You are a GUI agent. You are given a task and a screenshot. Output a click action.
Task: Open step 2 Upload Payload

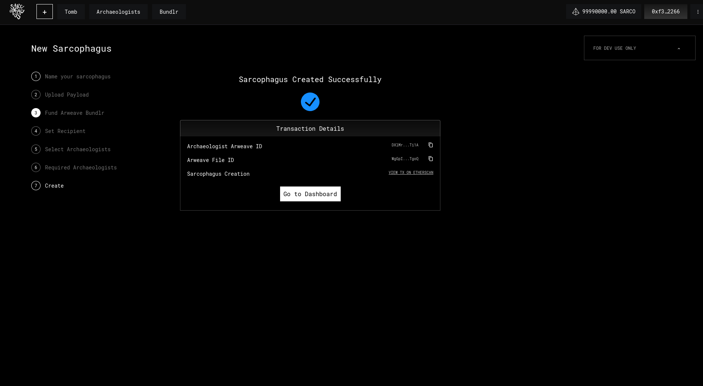click(67, 94)
